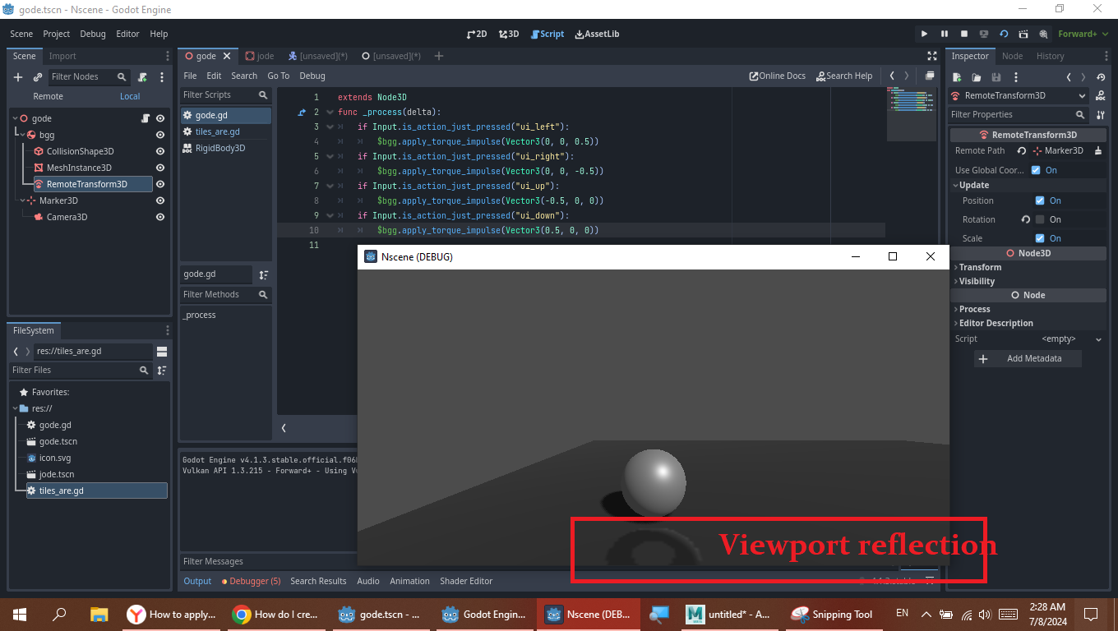Click the instantiate child scene link icon
1118x631 pixels.
click(38, 76)
